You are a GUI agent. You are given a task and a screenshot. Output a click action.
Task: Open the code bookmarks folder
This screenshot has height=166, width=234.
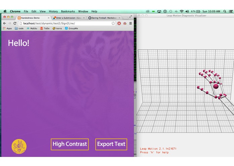coord(19,28)
